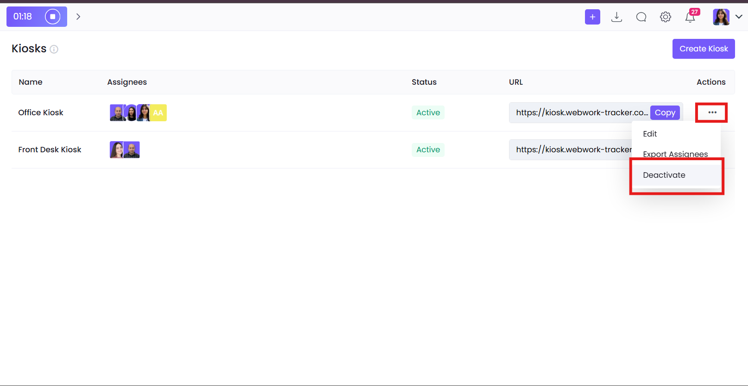Stop the running timer

point(52,17)
